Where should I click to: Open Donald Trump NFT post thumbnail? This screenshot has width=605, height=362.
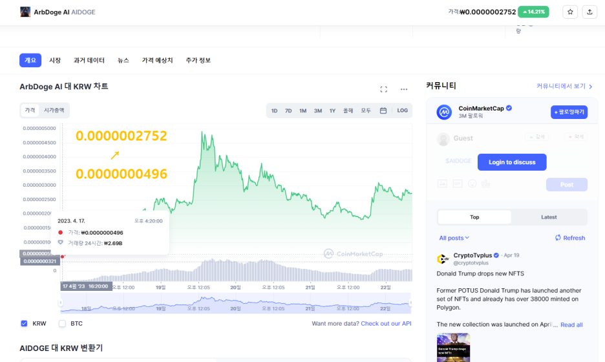[x=453, y=348]
